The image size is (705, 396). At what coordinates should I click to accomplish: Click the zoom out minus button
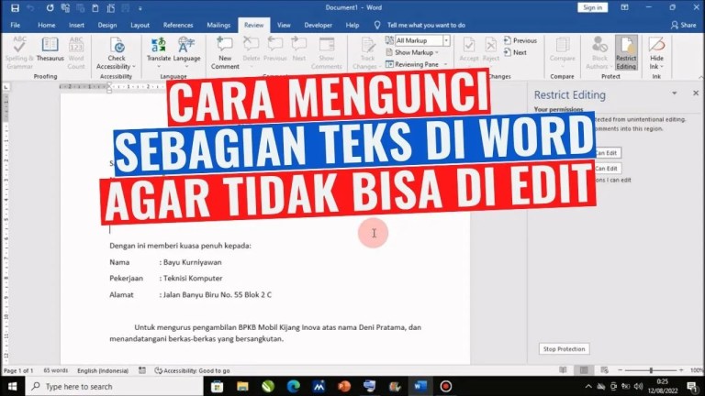tap(620, 370)
